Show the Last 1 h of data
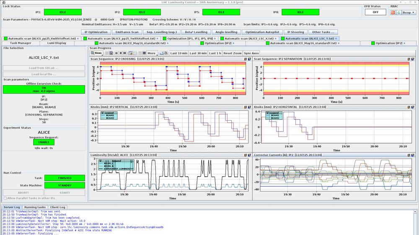The height and width of the screenshot is (235, 419). (x=215, y=53)
